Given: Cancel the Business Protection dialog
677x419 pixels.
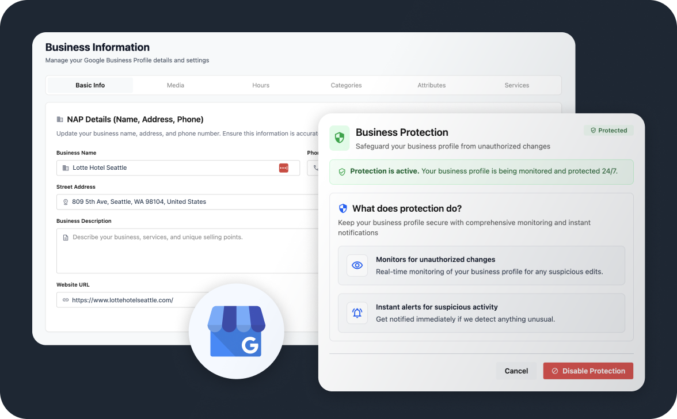Looking at the screenshot, I should [x=516, y=371].
